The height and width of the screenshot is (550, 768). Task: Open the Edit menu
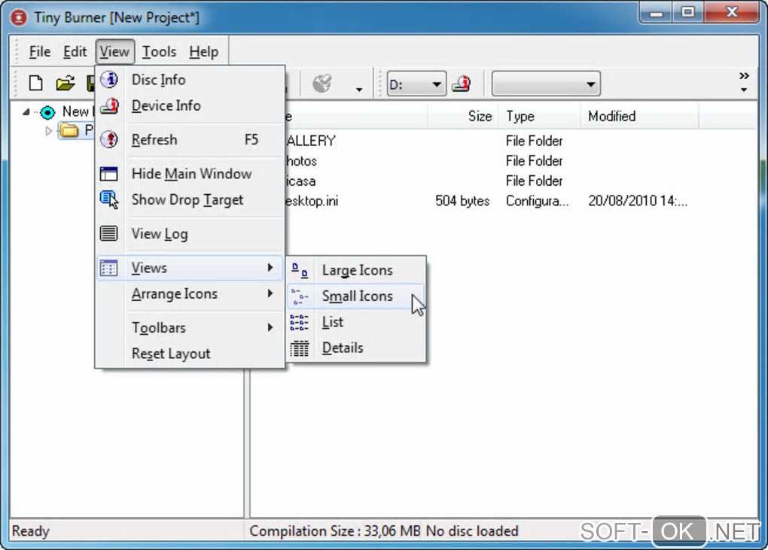point(75,51)
